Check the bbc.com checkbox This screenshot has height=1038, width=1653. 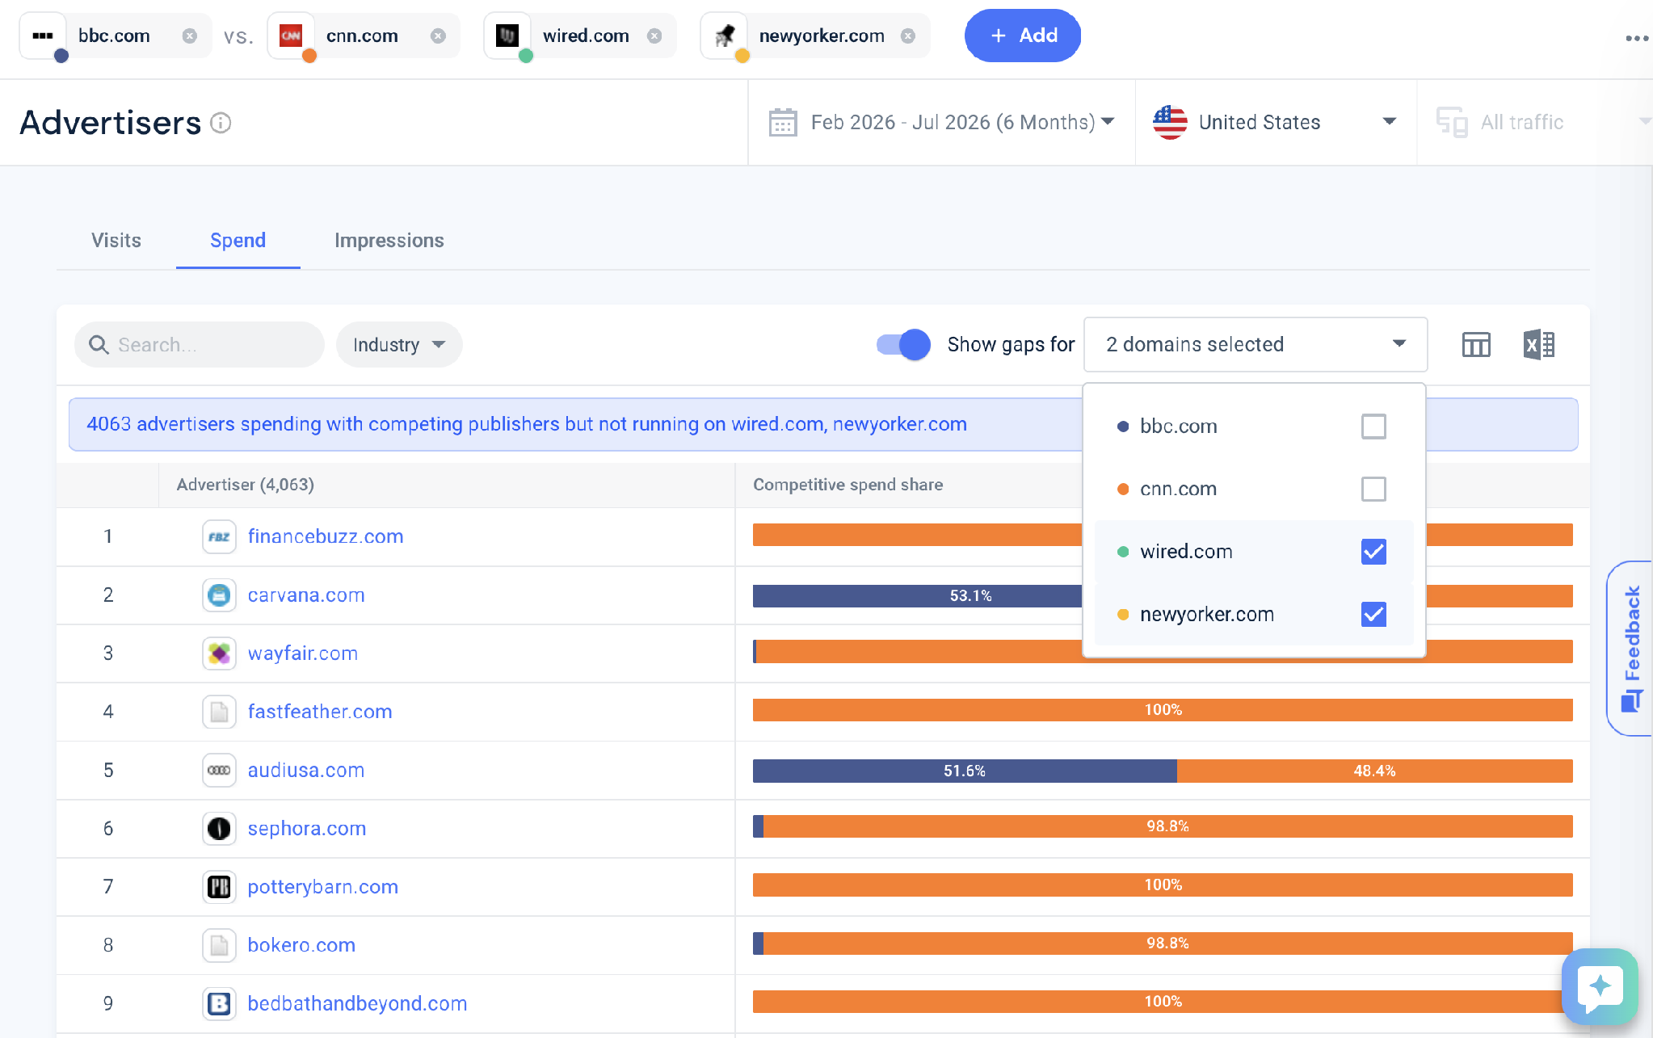point(1373,427)
